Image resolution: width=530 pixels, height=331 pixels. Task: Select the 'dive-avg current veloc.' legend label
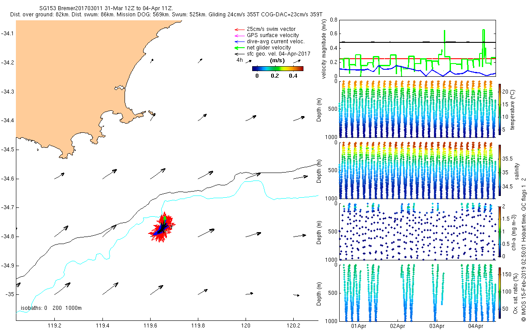[x=276, y=41]
